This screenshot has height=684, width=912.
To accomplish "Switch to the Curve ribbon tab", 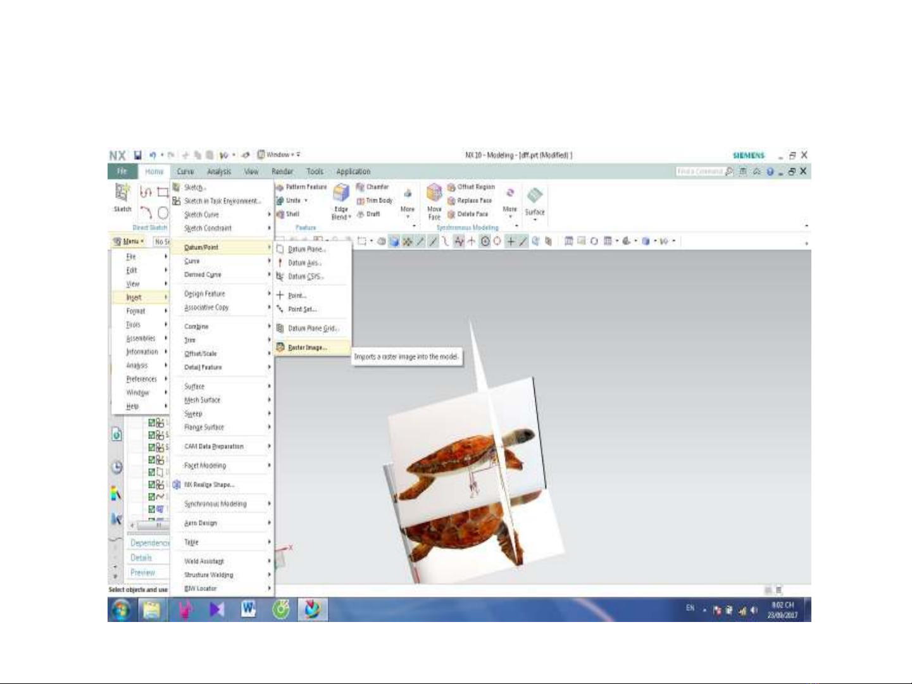I will [185, 171].
